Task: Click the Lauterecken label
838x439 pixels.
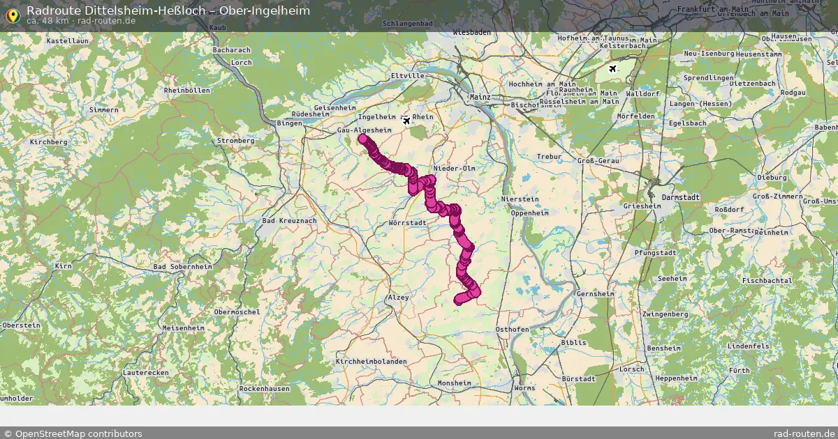Action: point(145,373)
